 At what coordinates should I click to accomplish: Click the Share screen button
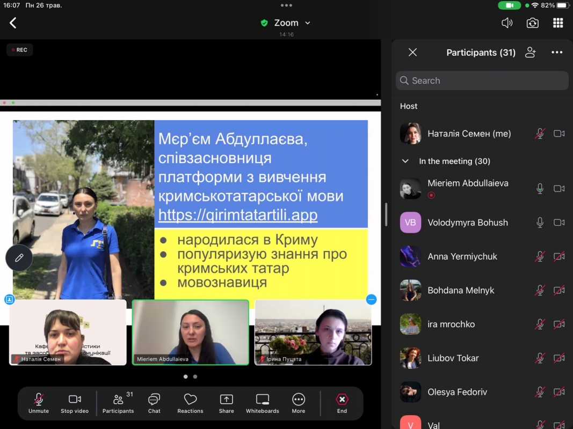(227, 403)
